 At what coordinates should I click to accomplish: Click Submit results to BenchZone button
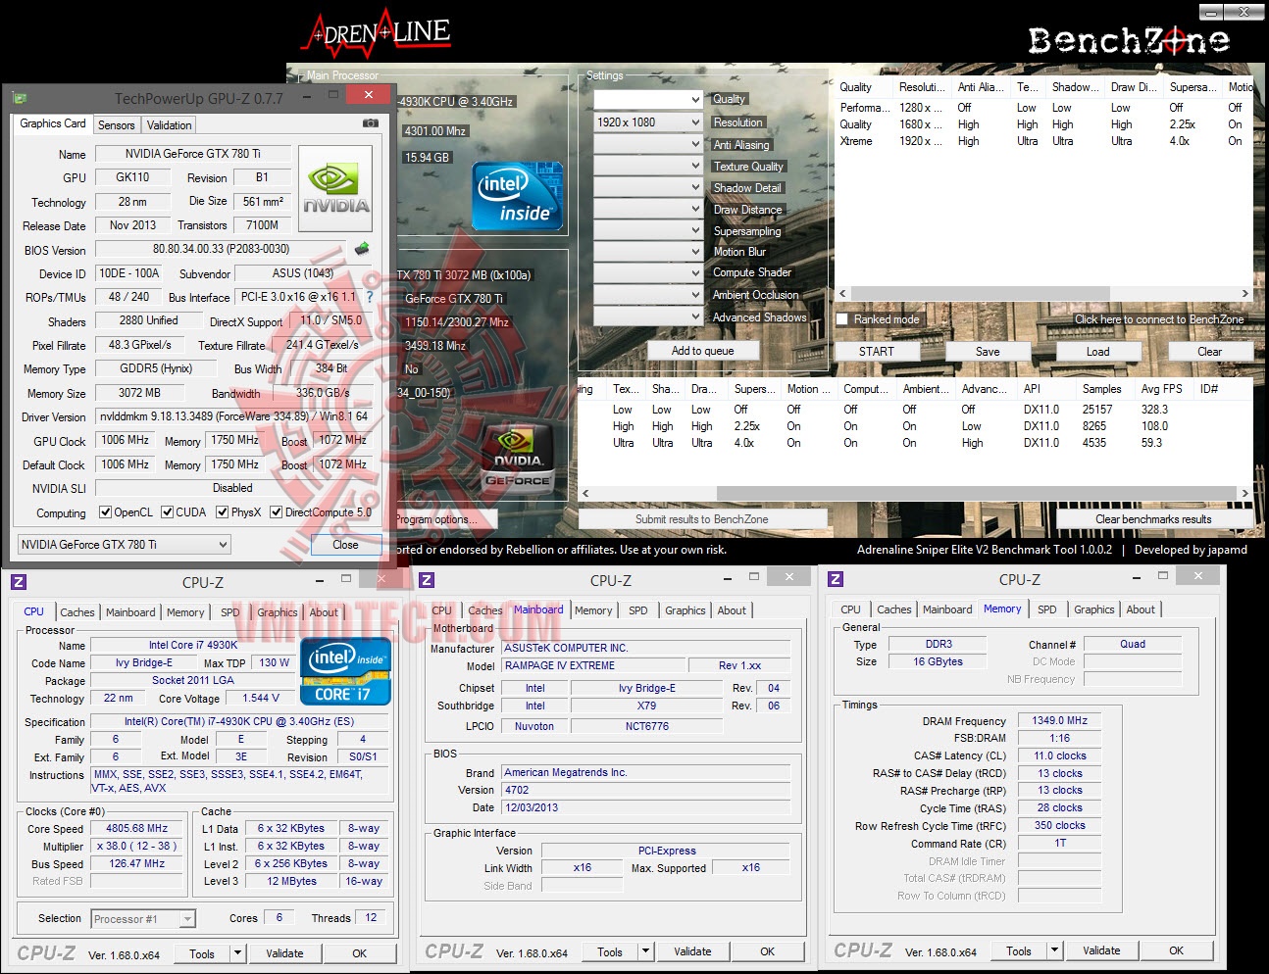click(702, 519)
